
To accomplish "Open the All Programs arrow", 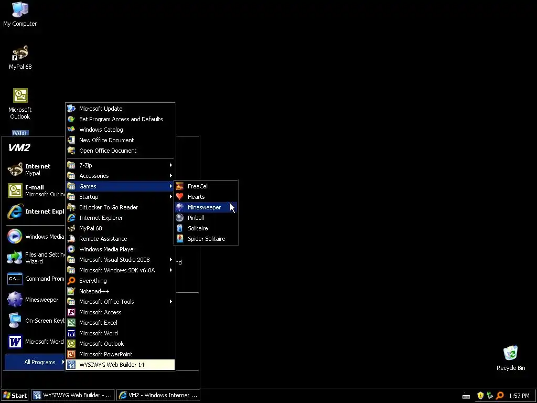I will (x=63, y=362).
